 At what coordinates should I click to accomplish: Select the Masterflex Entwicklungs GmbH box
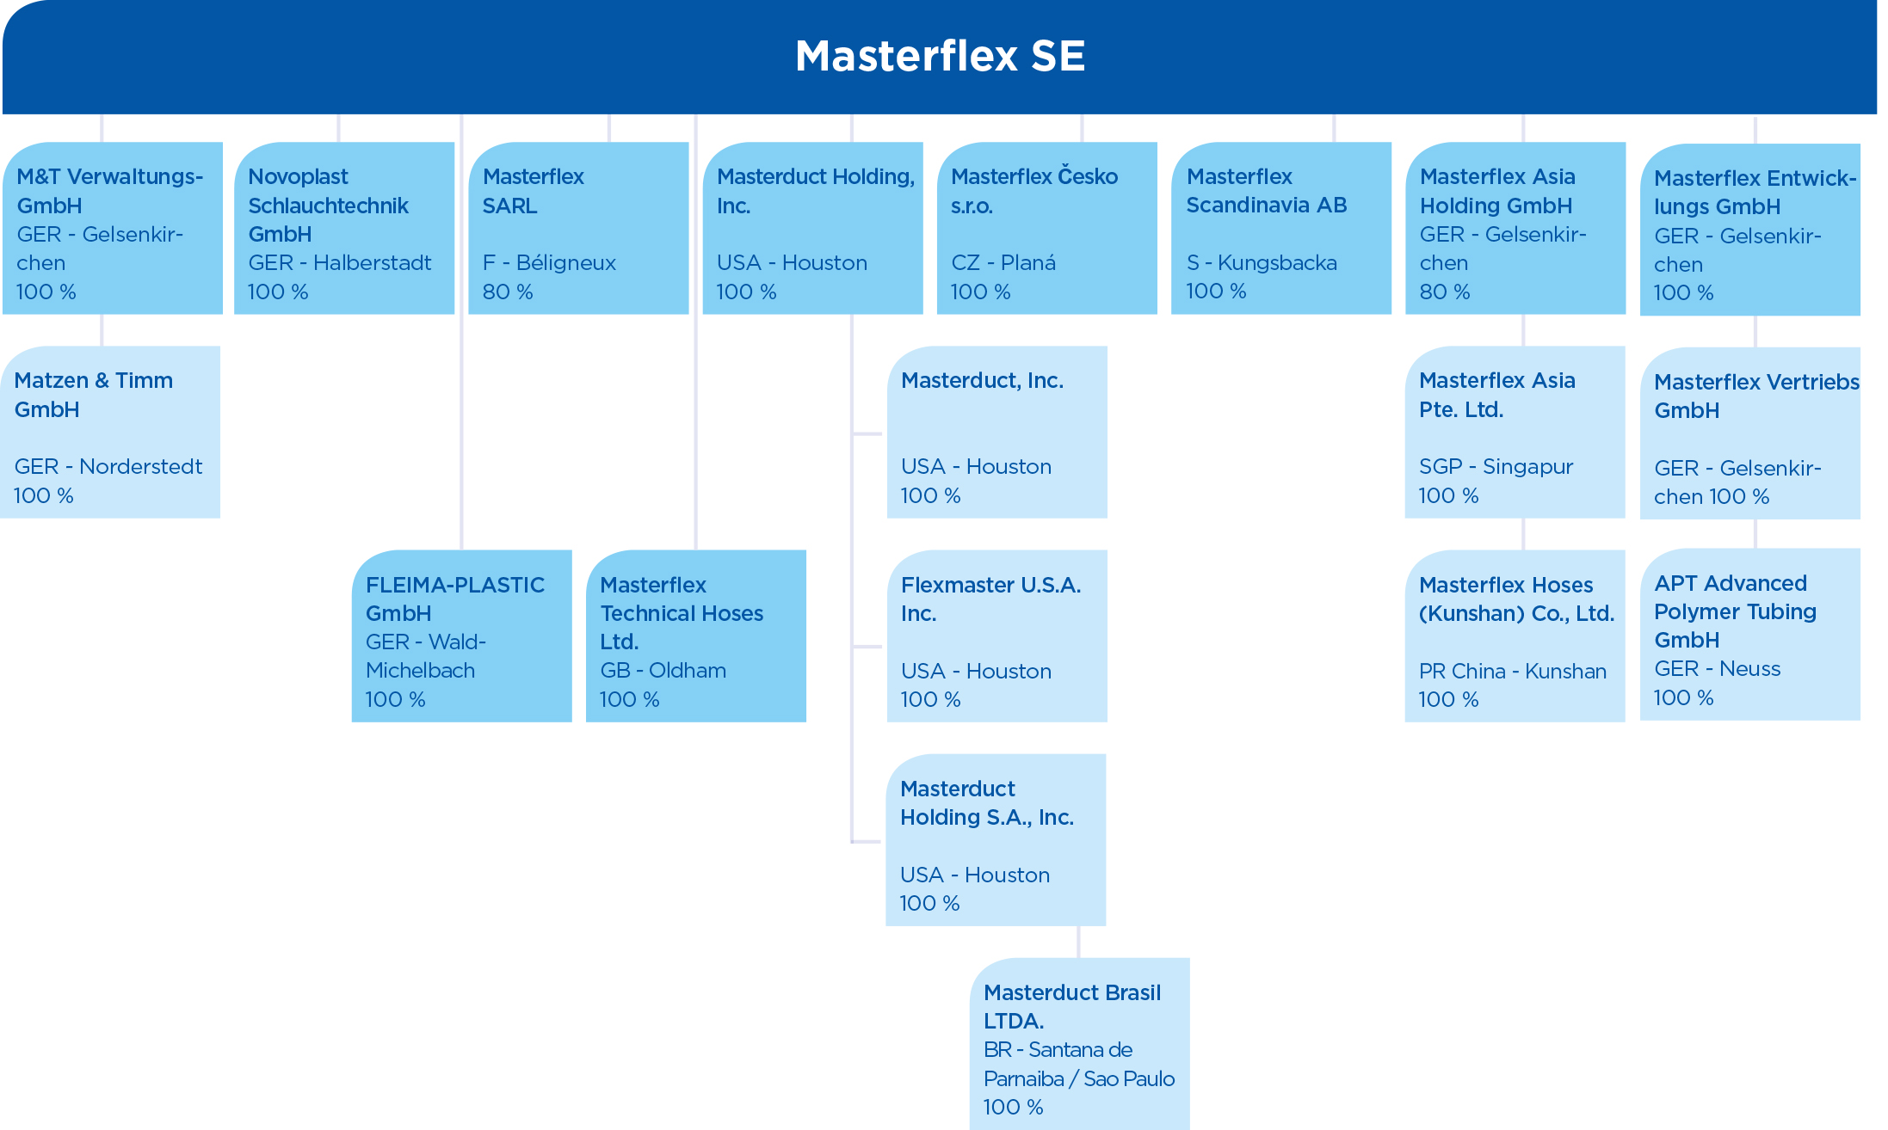point(1750,230)
